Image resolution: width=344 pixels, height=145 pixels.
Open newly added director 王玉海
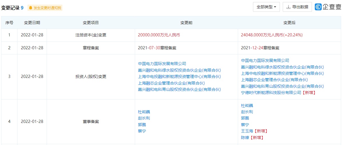(247, 131)
